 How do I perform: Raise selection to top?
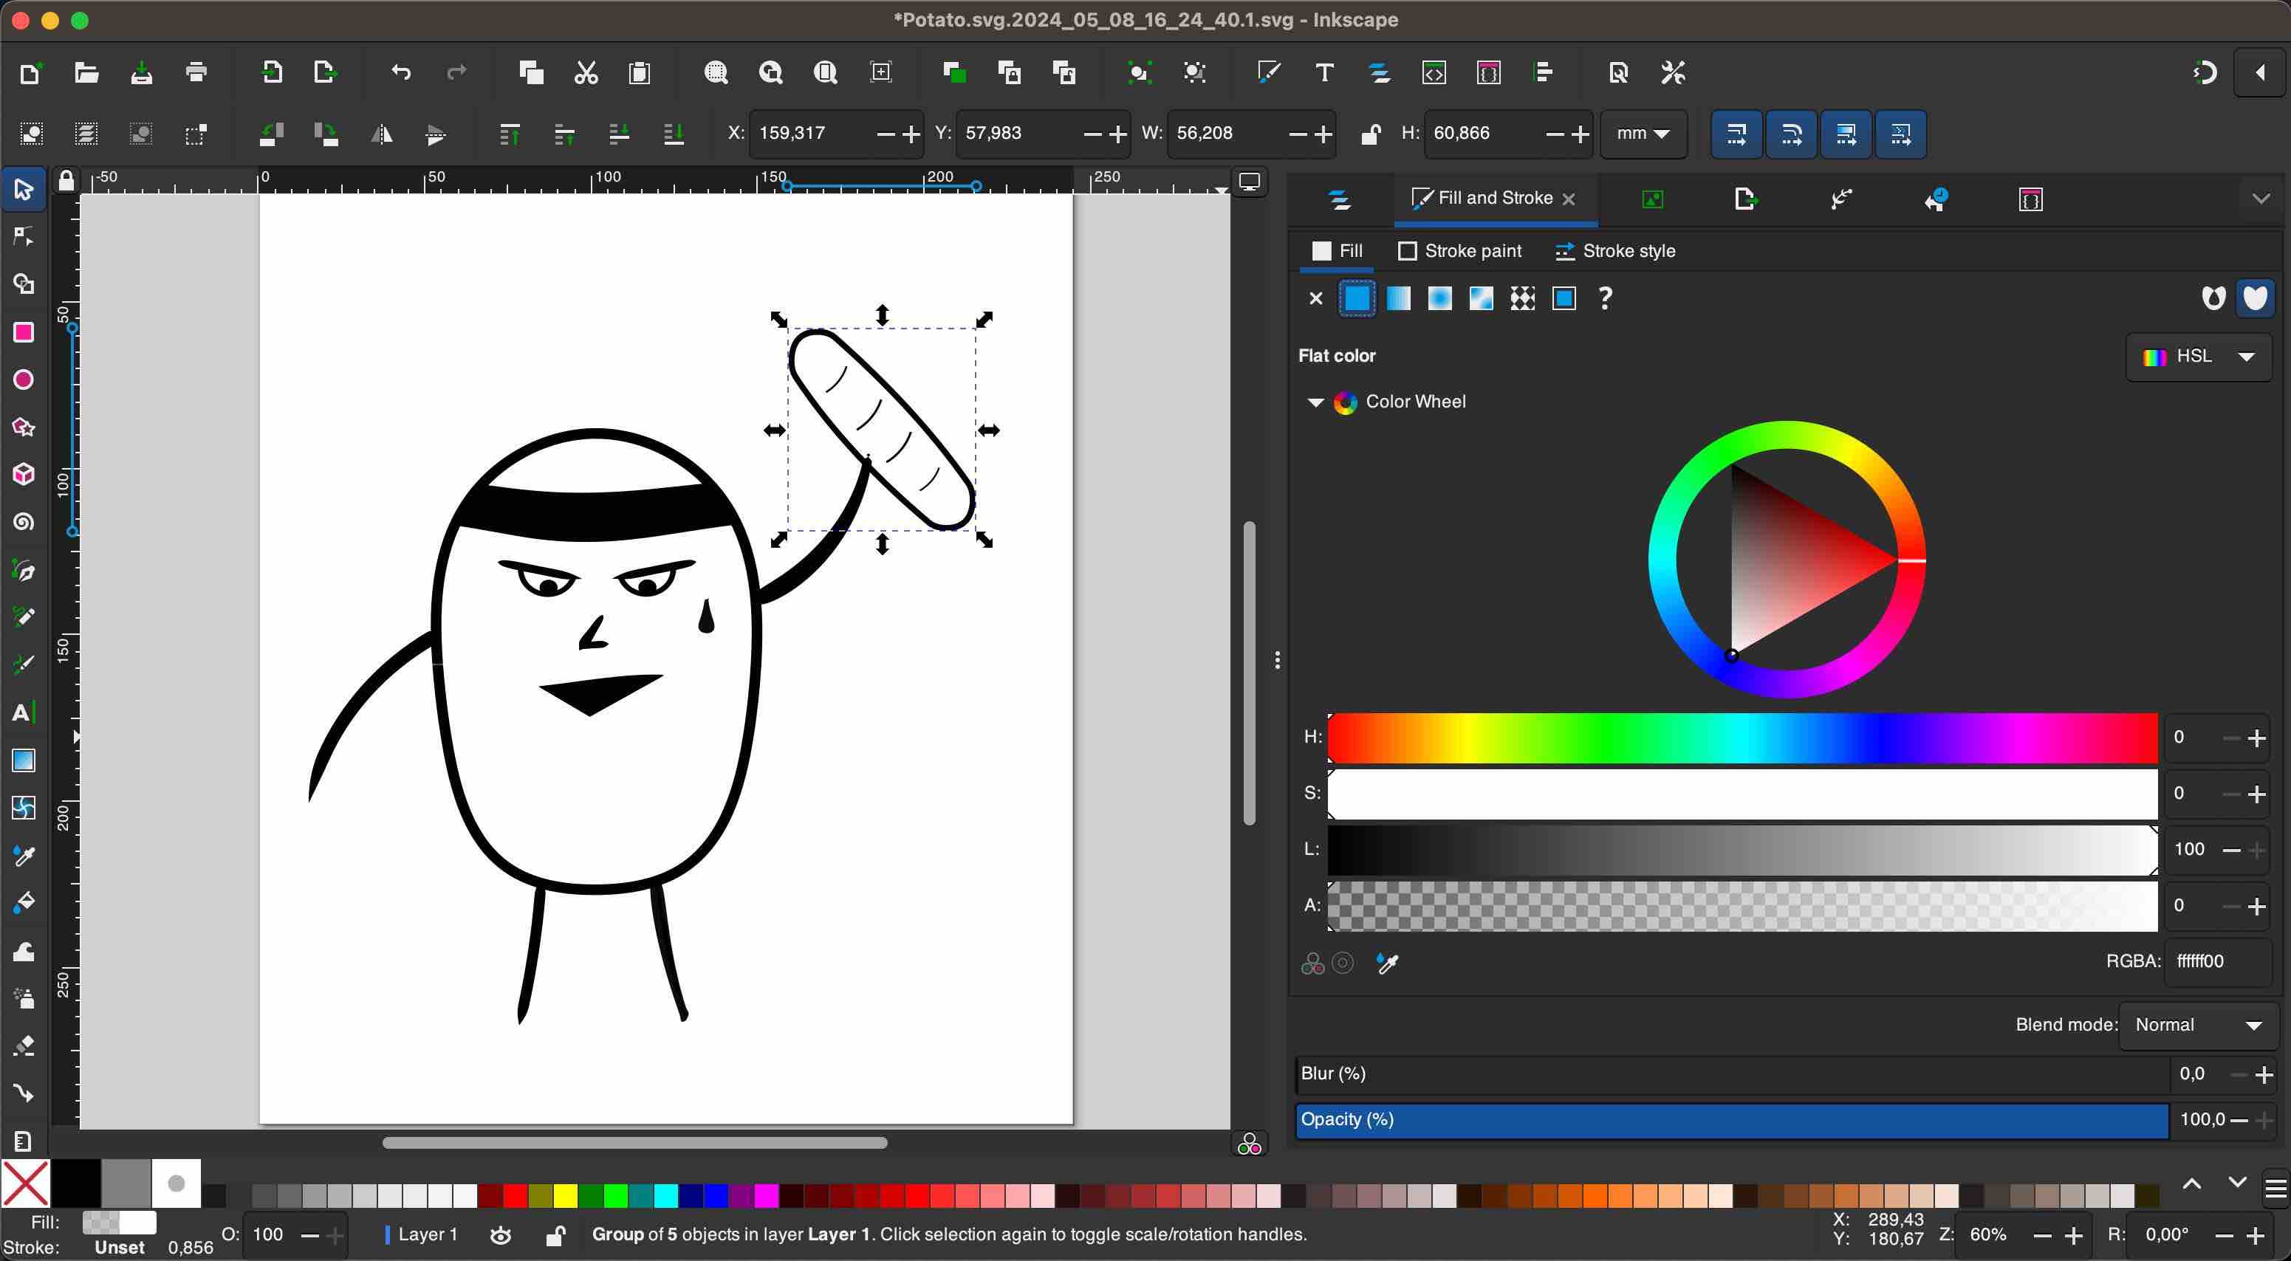[x=510, y=134]
